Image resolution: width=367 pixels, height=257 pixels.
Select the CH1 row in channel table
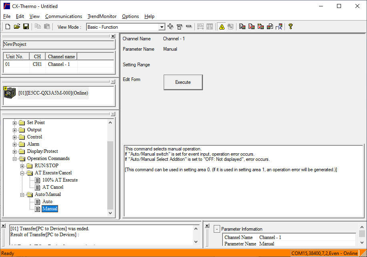58,64
